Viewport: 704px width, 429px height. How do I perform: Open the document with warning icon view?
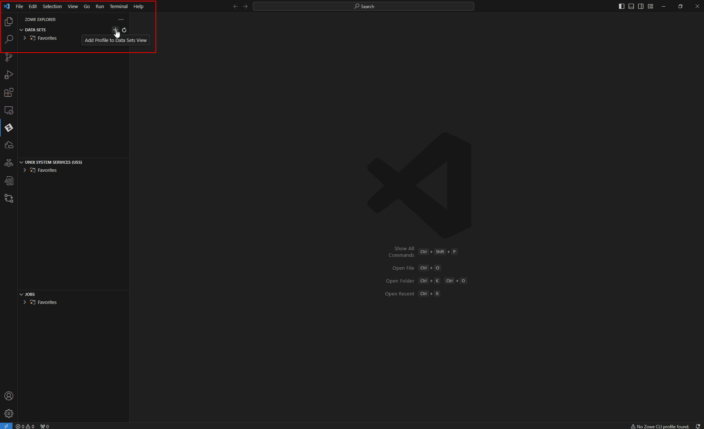(x=9, y=181)
